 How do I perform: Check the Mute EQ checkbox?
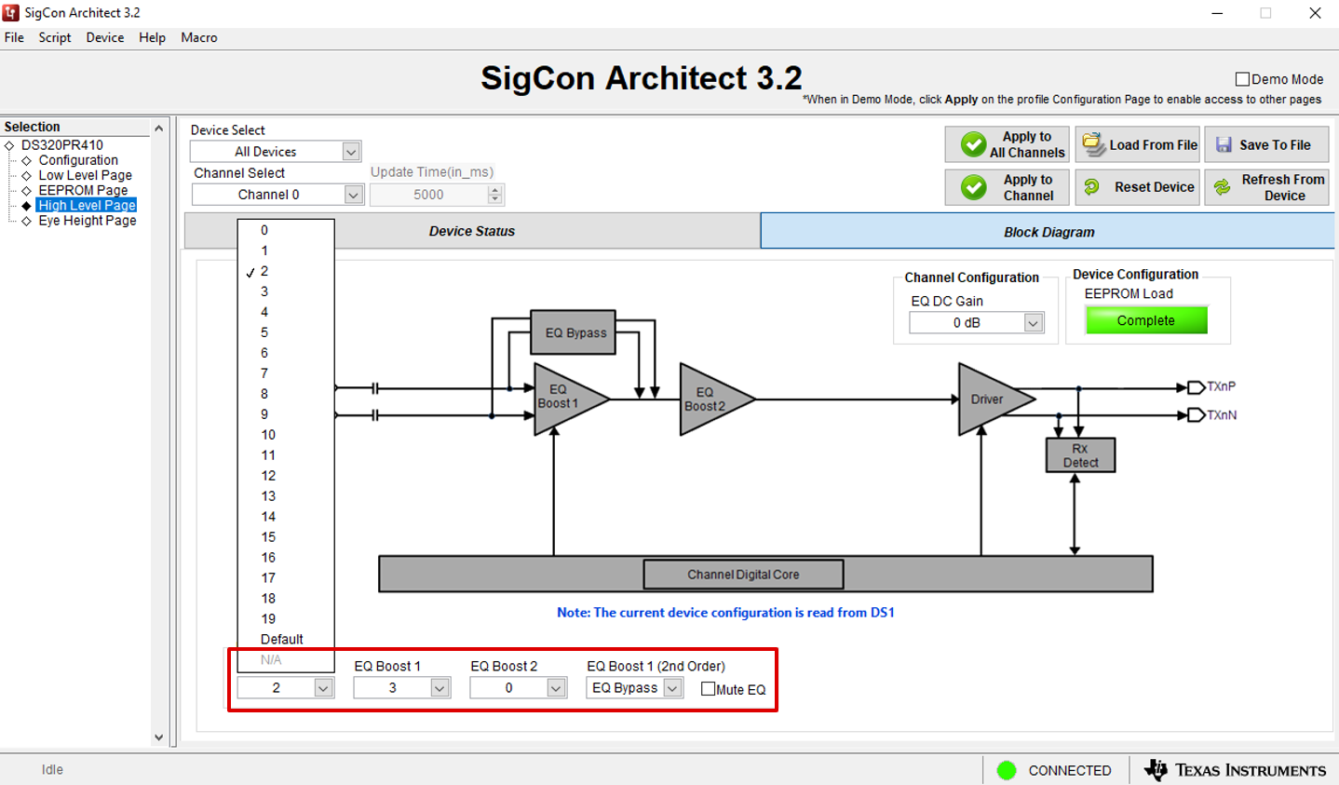(x=708, y=689)
